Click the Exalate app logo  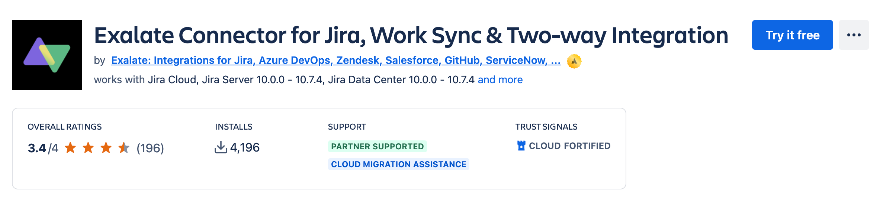(x=47, y=55)
